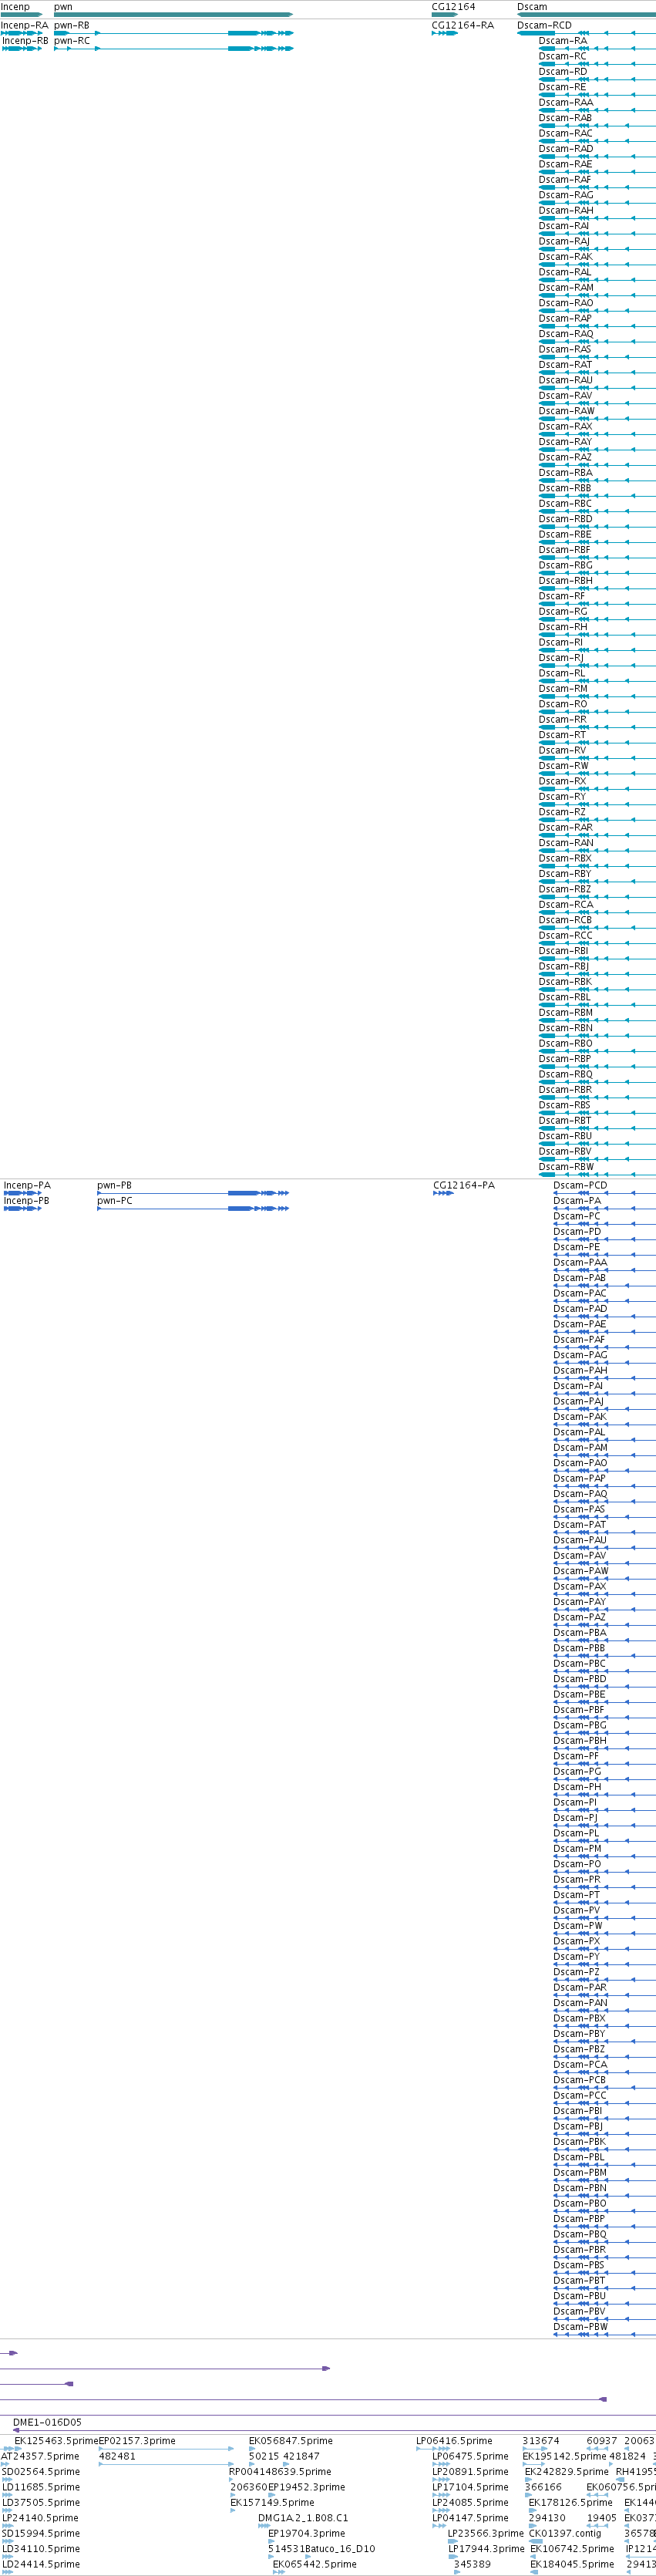Select EST EK242829.5prime
Image resolution: width=656 pixels, height=2576 pixels.
tap(566, 2472)
